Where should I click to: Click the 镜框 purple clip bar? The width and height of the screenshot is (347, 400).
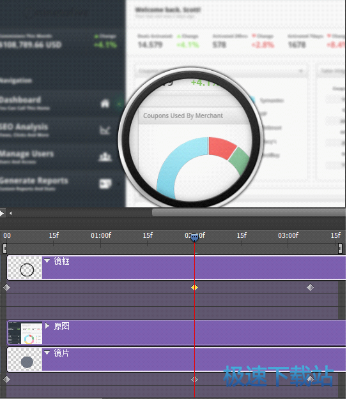(x=194, y=268)
